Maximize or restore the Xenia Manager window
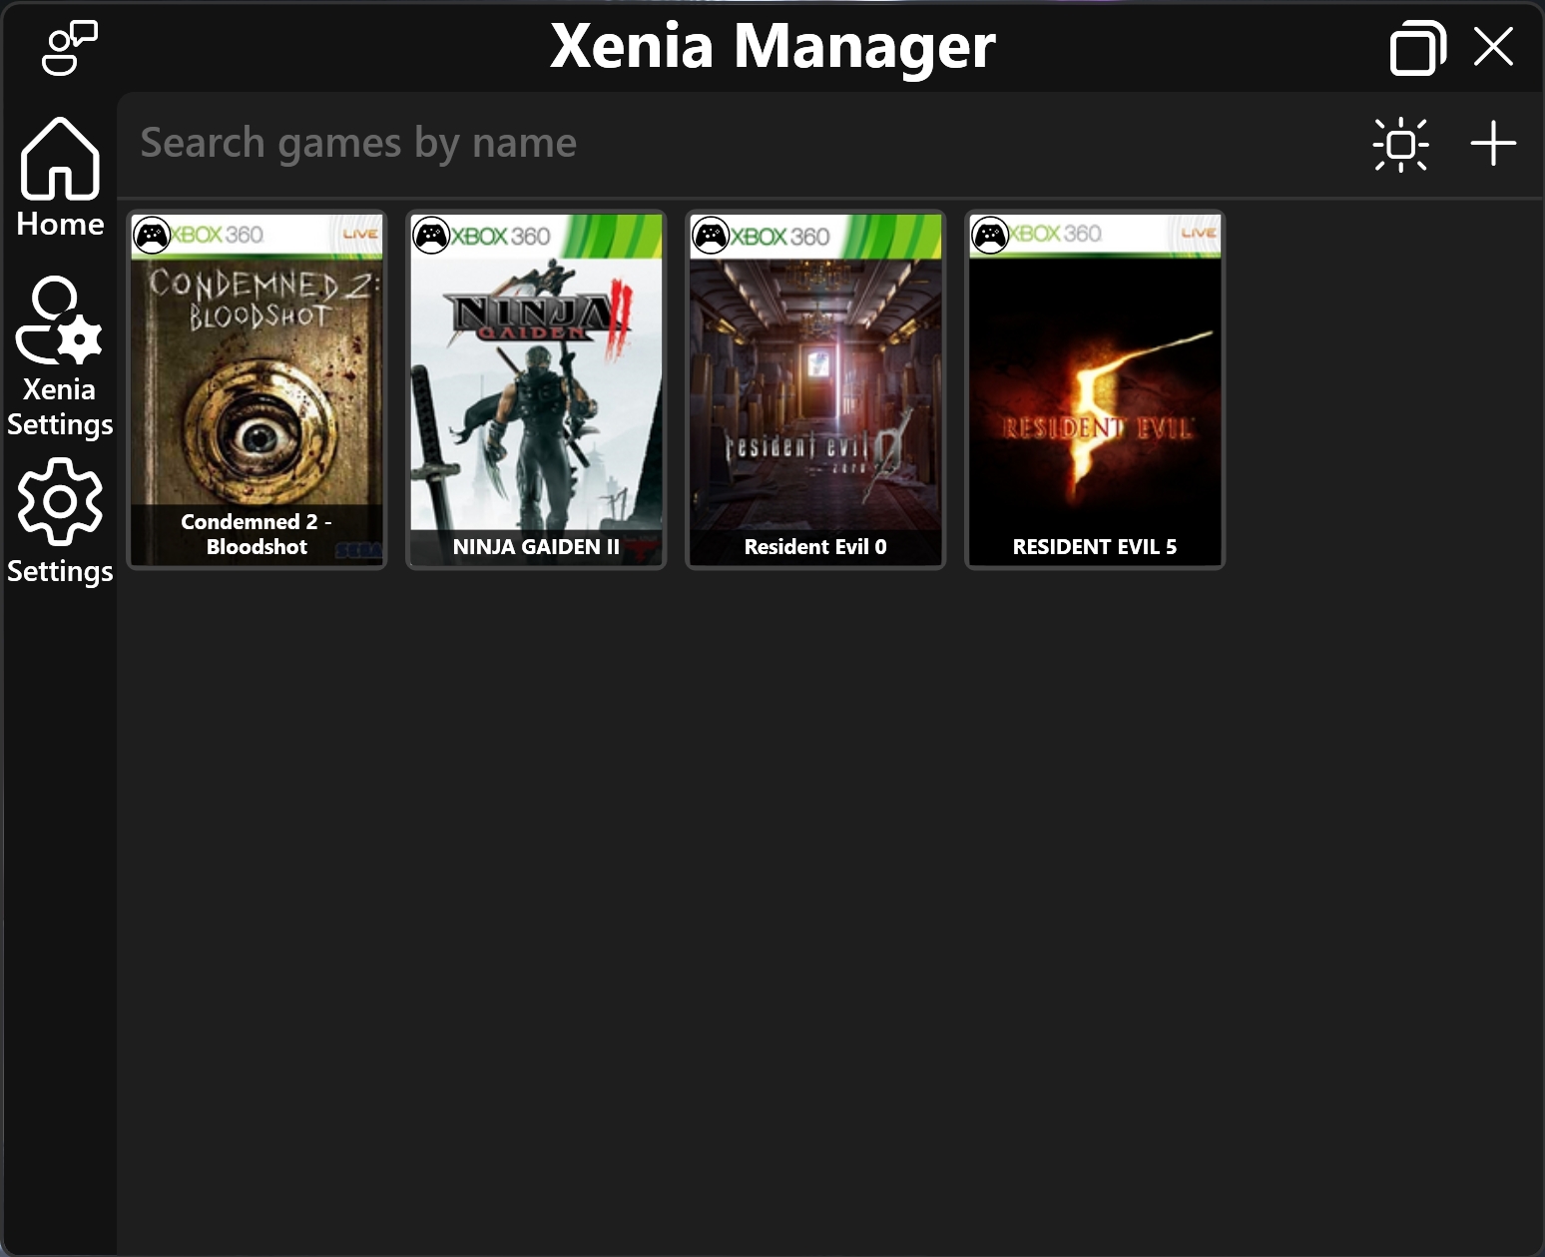This screenshot has width=1545, height=1257. pyautogui.click(x=1418, y=47)
